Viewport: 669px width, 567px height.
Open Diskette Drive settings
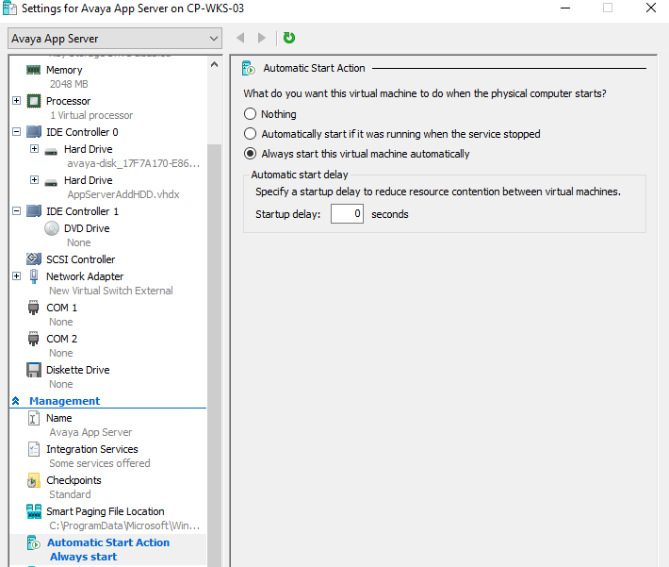tap(77, 370)
